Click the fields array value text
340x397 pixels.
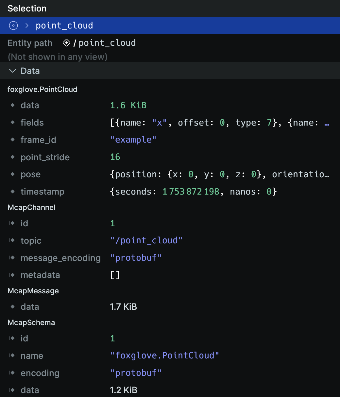click(x=220, y=123)
